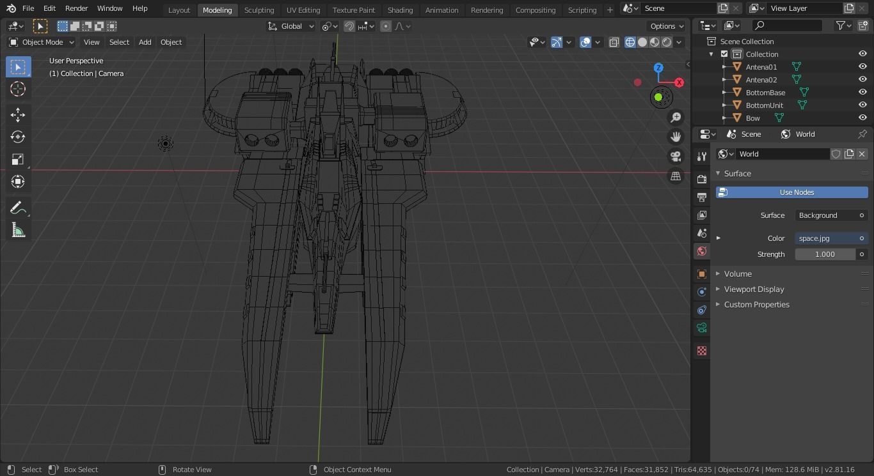The width and height of the screenshot is (874, 476).
Task: Activate the Scale tool
Action: coord(18,159)
